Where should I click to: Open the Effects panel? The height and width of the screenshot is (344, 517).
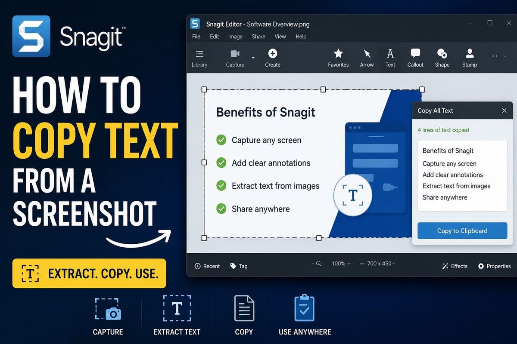point(455,266)
